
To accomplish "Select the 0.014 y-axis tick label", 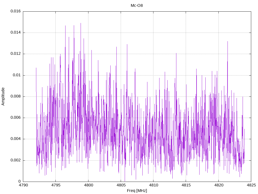I will pyautogui.click(x=16, y=33).
